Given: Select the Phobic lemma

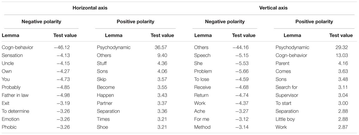Looking at the screenshot, I should point(9,127).
